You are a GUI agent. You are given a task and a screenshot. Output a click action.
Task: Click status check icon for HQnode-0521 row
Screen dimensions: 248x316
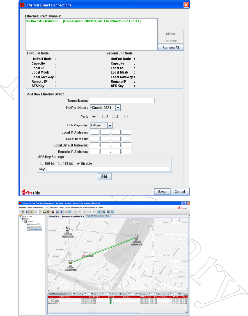tap(111, 299)
